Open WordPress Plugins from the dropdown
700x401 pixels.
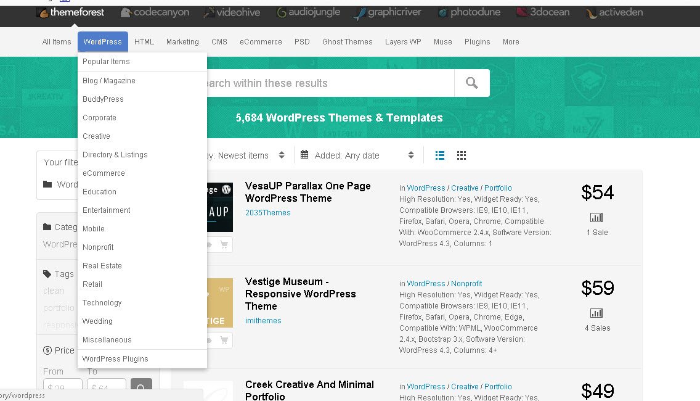(x=142, y=359)
